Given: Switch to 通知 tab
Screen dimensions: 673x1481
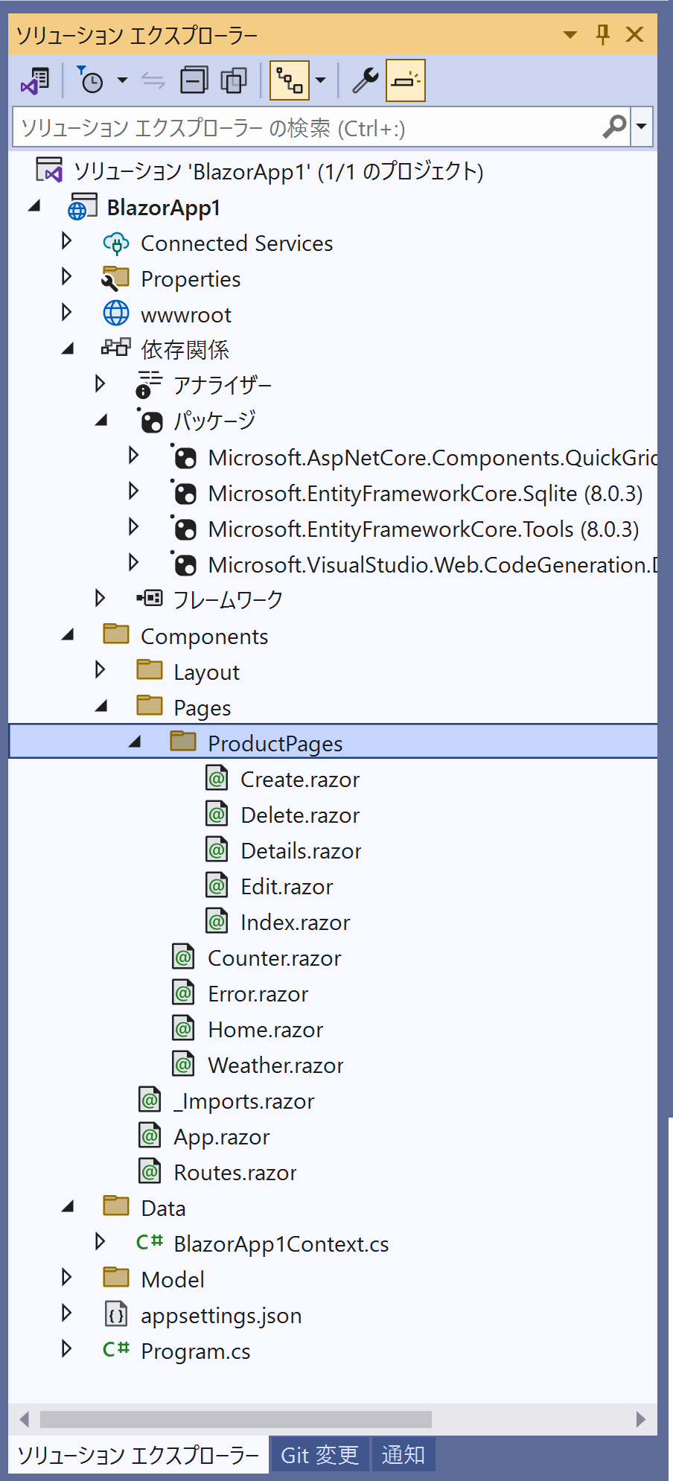Looking at the screenshot, I should pos(403,1454).
